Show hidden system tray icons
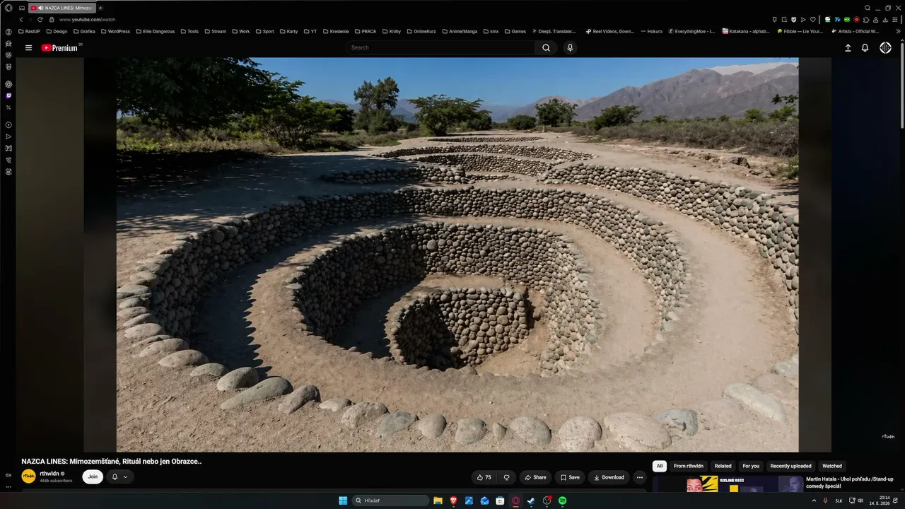905x509 pixels. (x=814, y=501)
